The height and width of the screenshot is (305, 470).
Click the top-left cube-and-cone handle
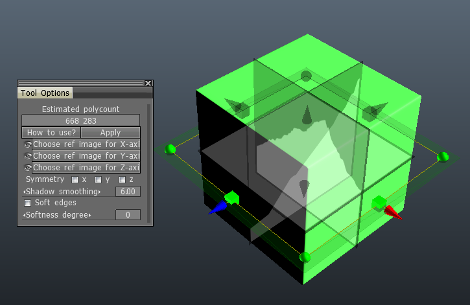(237, 108)
